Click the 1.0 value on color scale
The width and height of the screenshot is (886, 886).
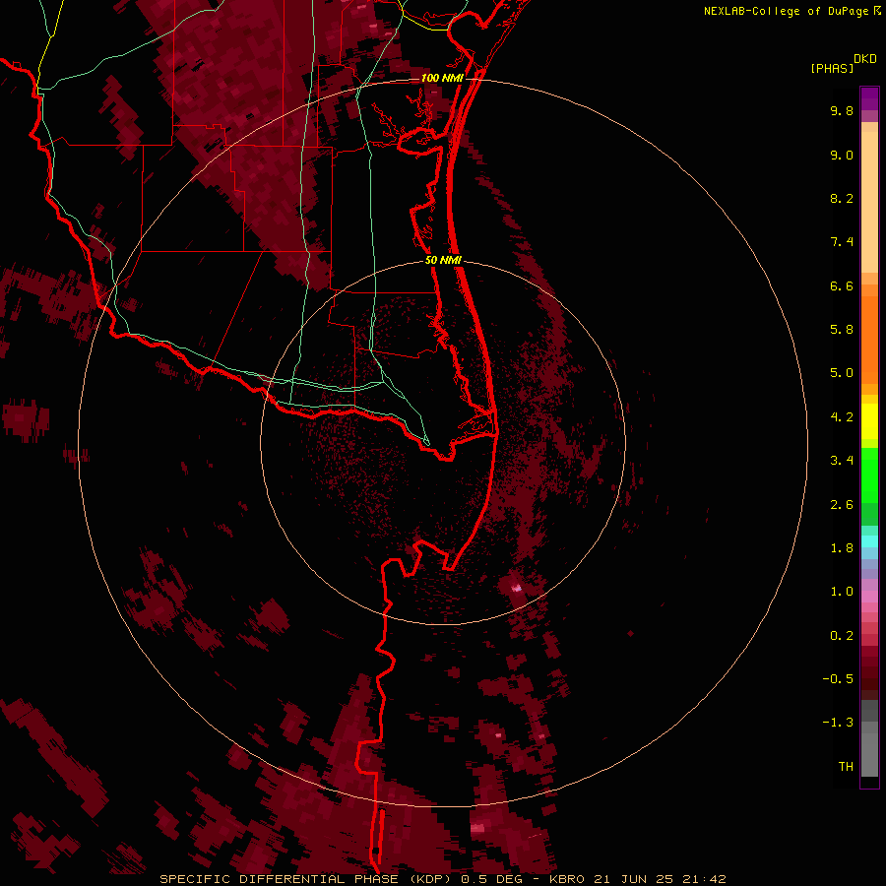pyautogui.click(x=842, y=592)
